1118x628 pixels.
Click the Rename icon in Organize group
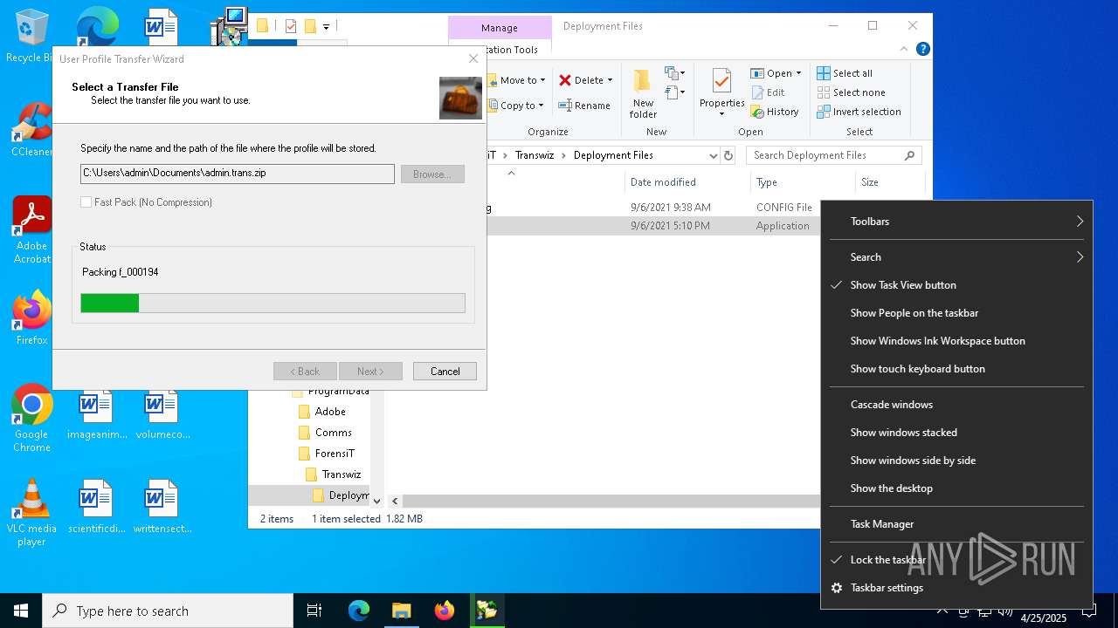point(565,106)
